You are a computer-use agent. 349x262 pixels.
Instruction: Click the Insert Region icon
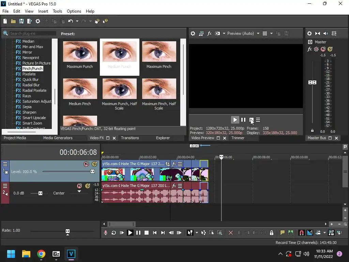coord(291,233)
